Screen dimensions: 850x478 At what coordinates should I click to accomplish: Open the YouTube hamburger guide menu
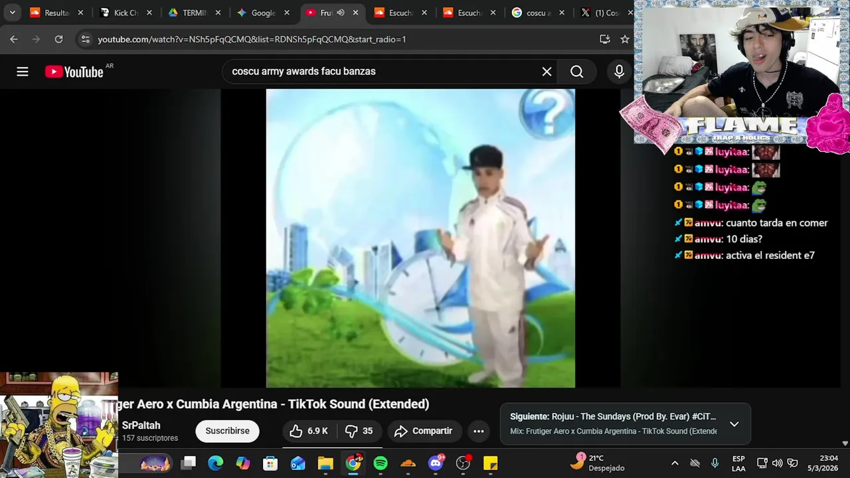23,72
